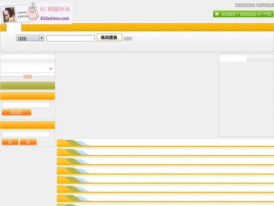Click the orange text link under the red arrow

tap(28, 76)
